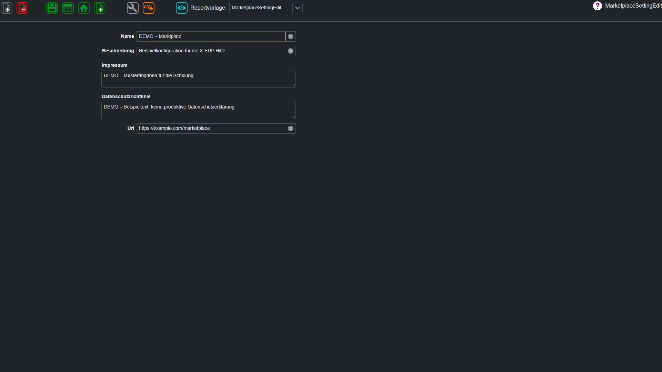Open help via the question mark icon
Screen dimensions: 662x372
[x=598, y=6]
